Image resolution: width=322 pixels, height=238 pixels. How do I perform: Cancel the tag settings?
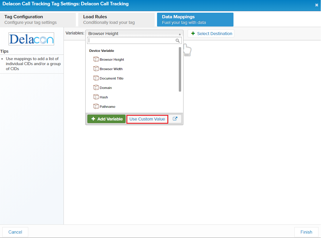(15, 232)
